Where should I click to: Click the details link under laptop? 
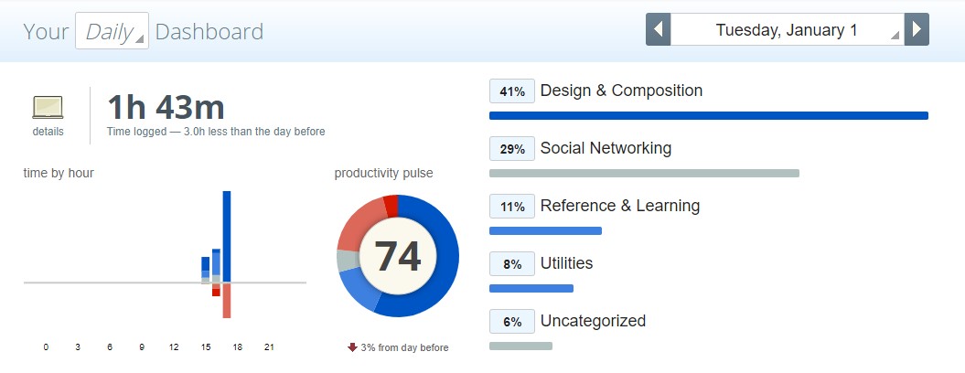tap(48, 132)
